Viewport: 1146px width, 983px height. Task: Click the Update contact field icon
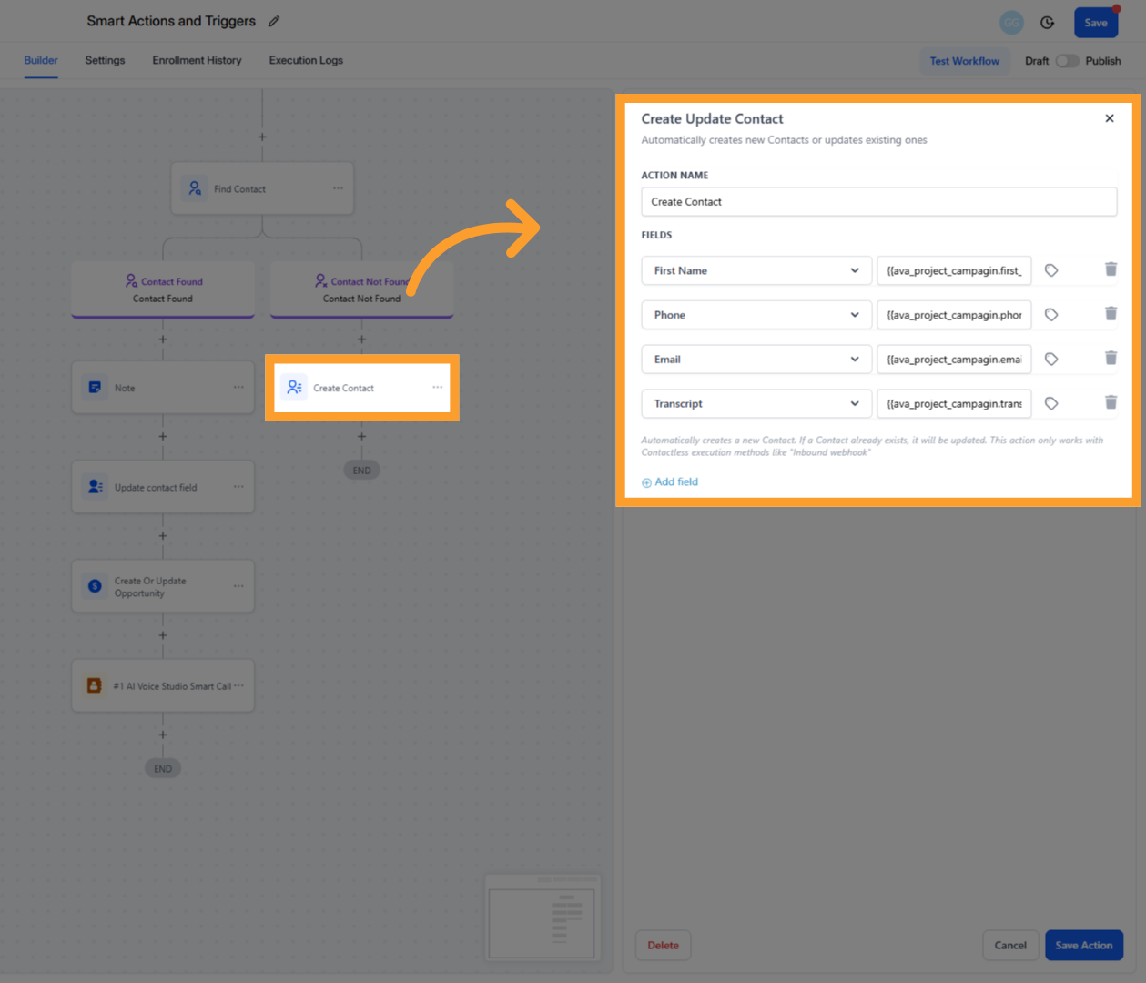pos(96,486)
